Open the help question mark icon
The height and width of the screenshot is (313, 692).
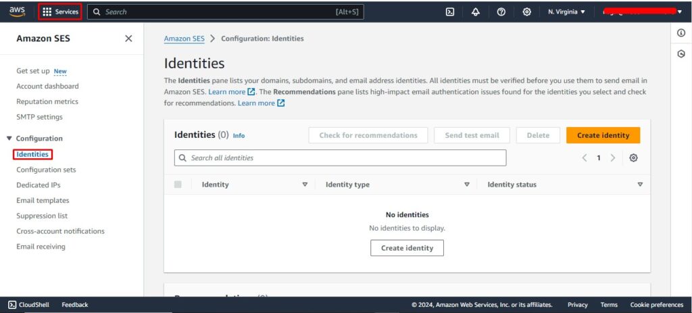501,12
